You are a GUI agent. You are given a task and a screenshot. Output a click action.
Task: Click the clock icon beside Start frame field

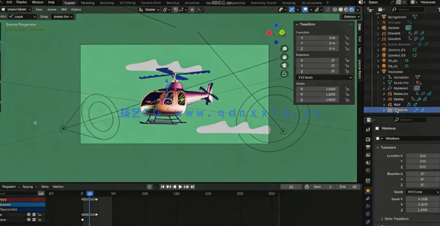tap(306, 187)
